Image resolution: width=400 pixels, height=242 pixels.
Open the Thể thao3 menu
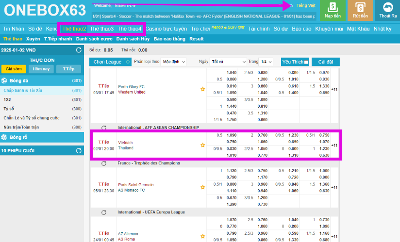[x=102, y=29]
